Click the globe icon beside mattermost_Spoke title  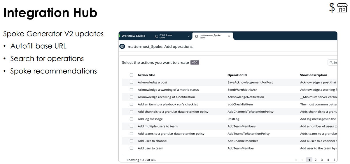pos(122,46)
